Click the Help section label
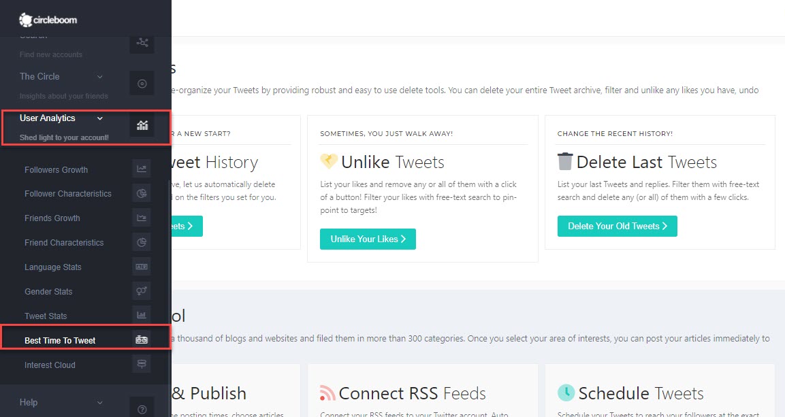 pyautogui.click(x=29, y=403)
